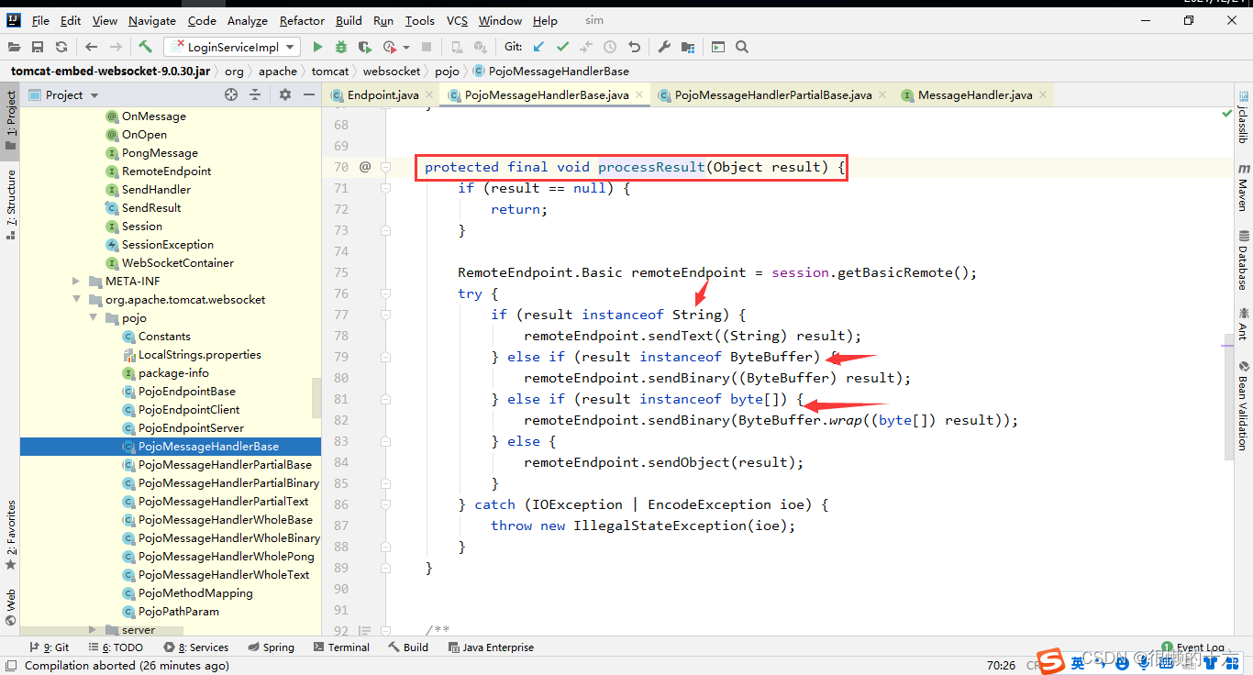Toggle the 2: Favorites tool window
1253x675 pixels.
point(10,536)
